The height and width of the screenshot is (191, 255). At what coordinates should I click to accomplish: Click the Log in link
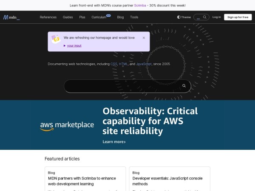coord(217,17)
